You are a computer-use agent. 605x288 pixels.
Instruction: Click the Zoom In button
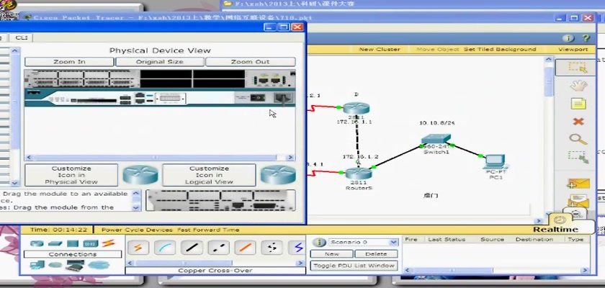pos(69,62)
